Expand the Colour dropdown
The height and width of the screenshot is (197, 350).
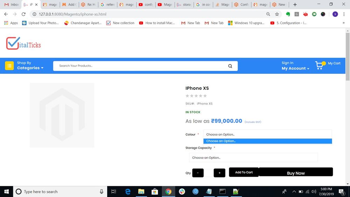pyautogui.click(x=267, y=134)
